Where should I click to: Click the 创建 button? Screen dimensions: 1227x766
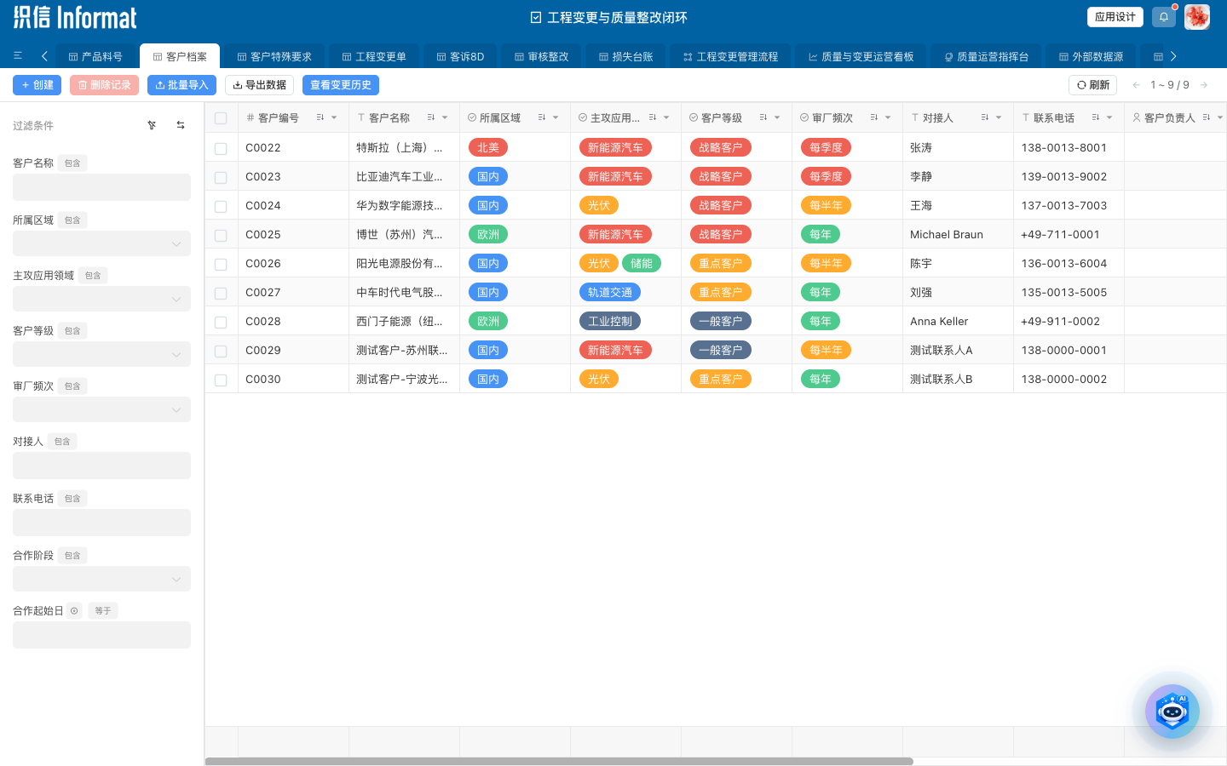click(x=37, y=85)
